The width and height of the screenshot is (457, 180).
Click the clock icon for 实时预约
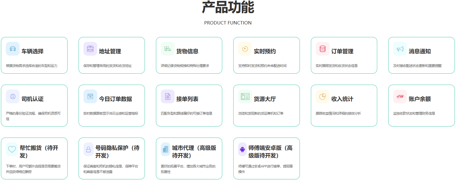[x=245, y=49]
